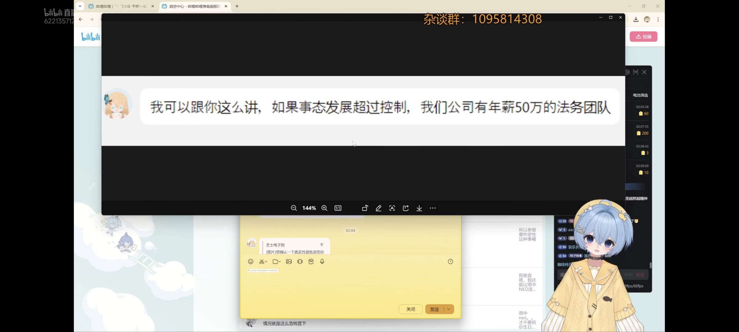The height and width of the screenshot is (332, 739).
Task: Open the emoji picker in chat
Action: click(x=251, y=262)
